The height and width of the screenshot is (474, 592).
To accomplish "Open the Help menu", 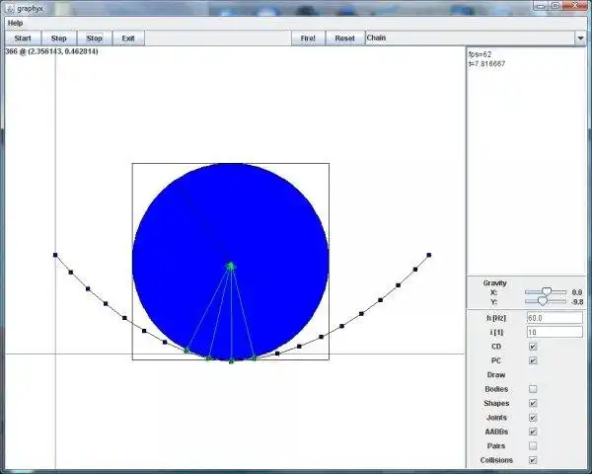I will click(15, 23).
